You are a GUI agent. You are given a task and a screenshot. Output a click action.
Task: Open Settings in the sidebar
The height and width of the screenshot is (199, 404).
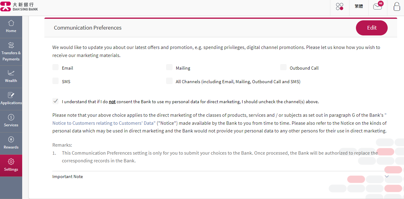[x=11, y=165]
